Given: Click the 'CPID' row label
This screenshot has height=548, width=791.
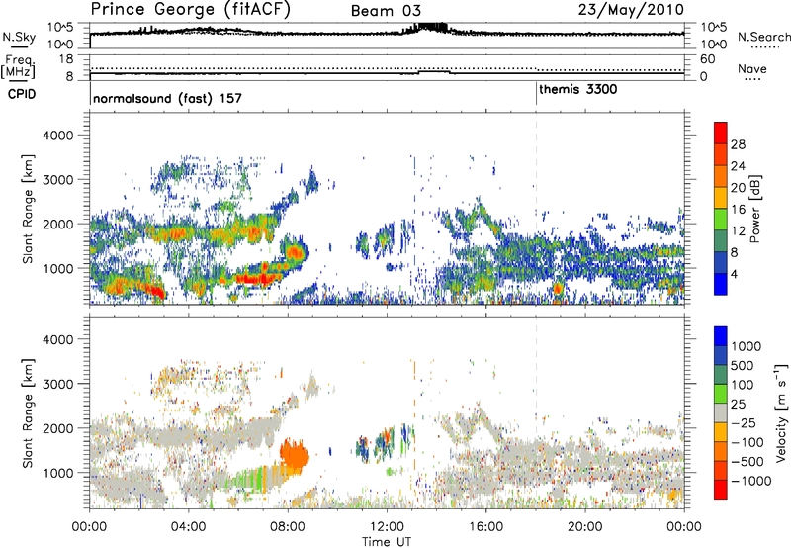Looking at the screenshot, I should pyautogui.click(x=22, y=94).
